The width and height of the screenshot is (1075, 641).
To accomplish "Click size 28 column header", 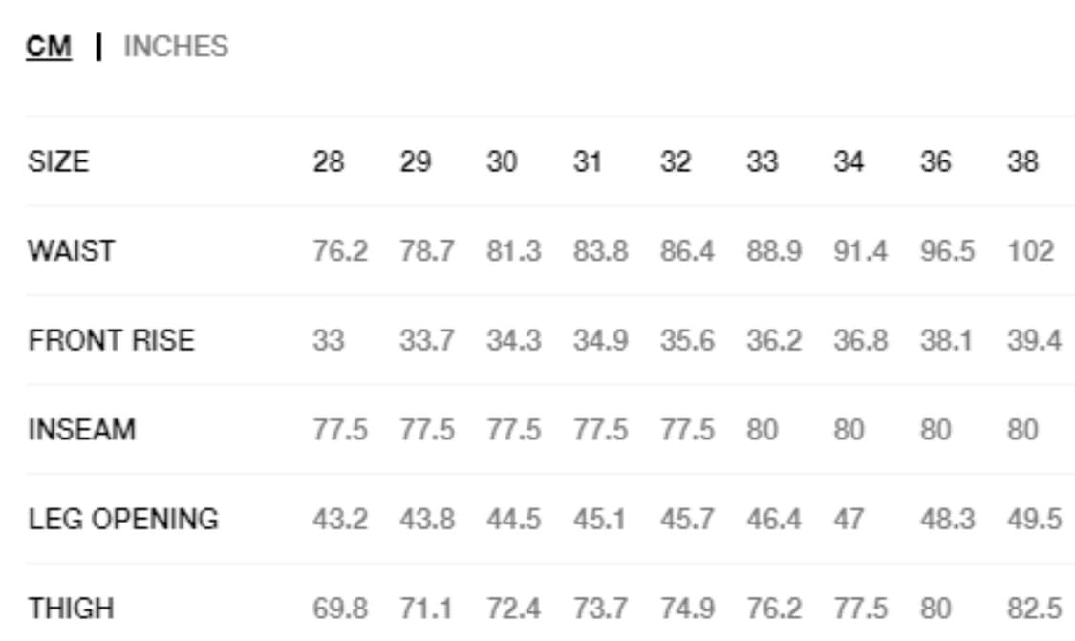I will coord(329,161).
